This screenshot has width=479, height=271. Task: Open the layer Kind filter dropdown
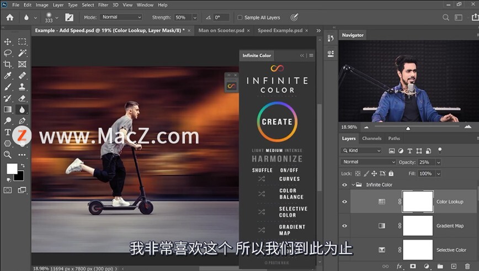361,150
